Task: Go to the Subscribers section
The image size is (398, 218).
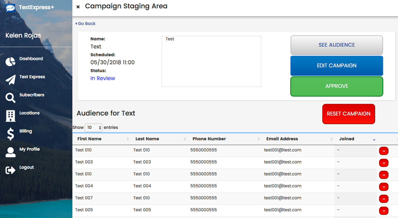Action: coord(32,95)
